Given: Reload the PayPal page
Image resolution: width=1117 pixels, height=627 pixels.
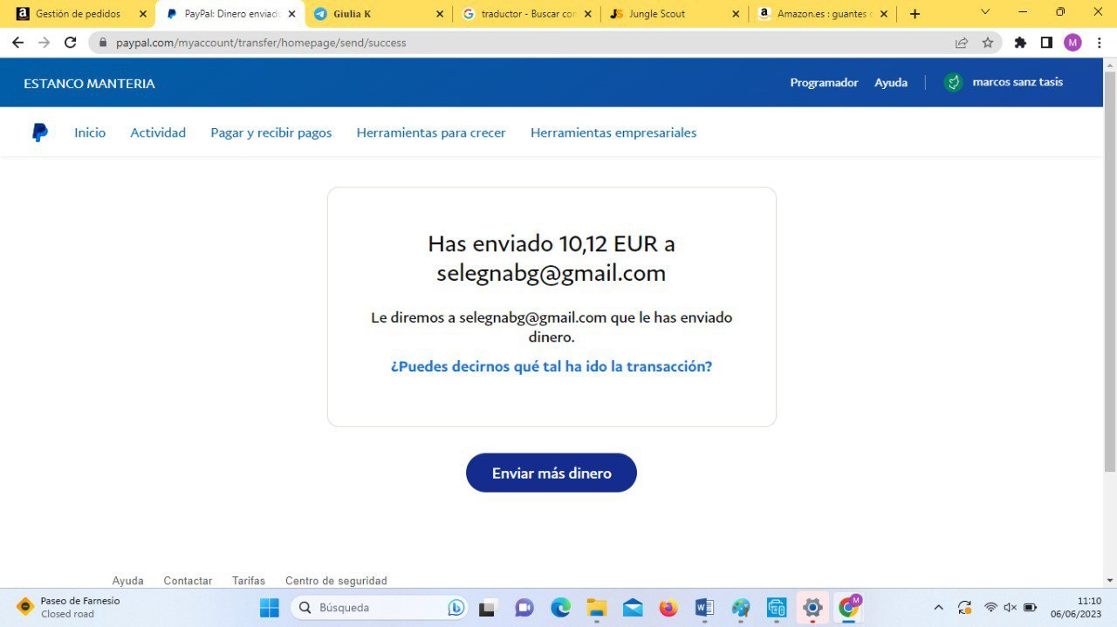Looking at the screenshot, I should pos(71,42).
